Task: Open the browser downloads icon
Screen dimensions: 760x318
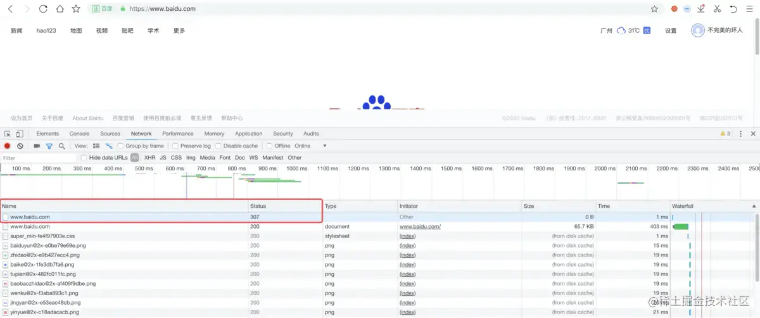Action: point(701,9)
